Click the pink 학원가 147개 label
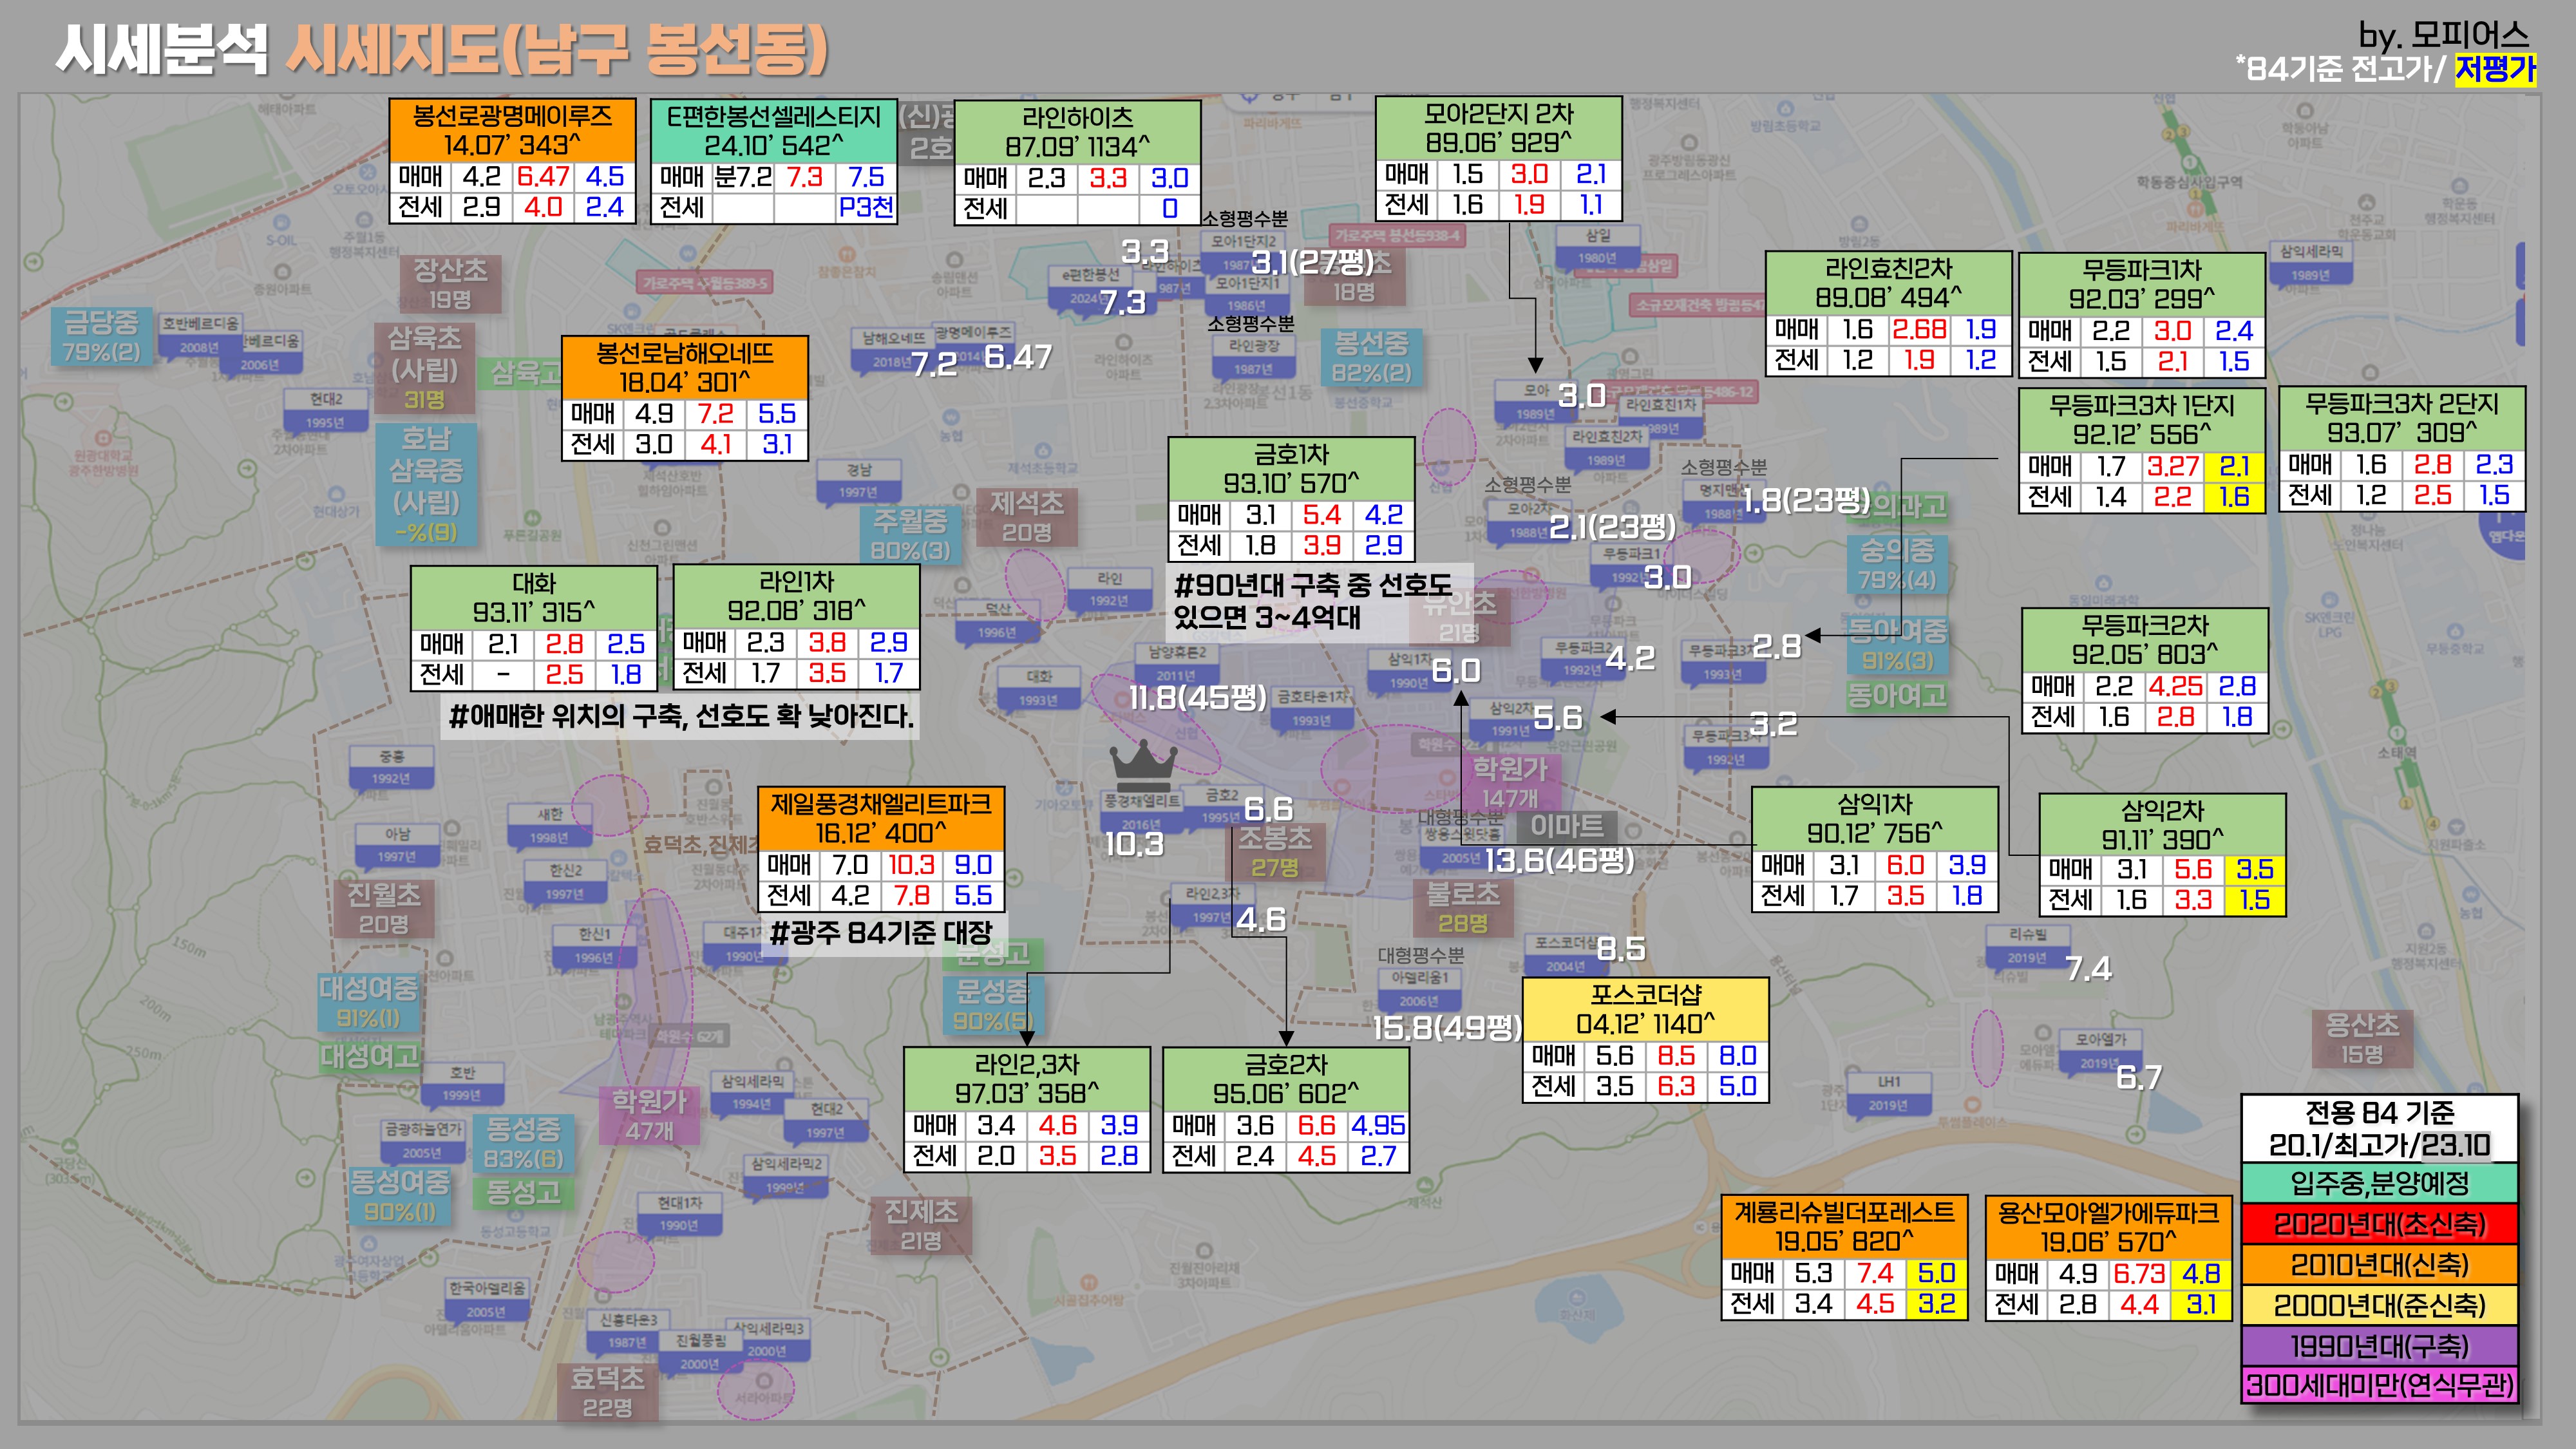Screen dimensions: 2576x1449 coord(1510,783)
